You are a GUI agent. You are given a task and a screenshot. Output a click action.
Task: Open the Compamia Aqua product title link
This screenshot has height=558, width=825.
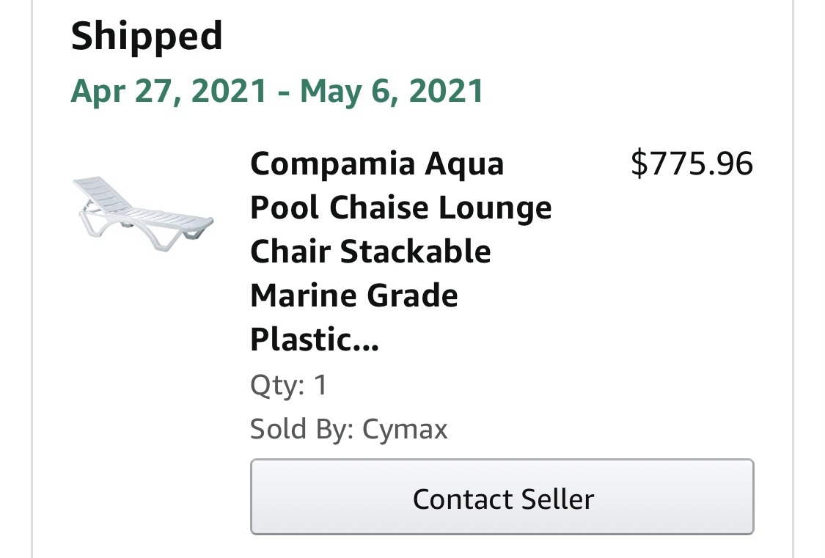pyautogui.click(x=401, y=252)
